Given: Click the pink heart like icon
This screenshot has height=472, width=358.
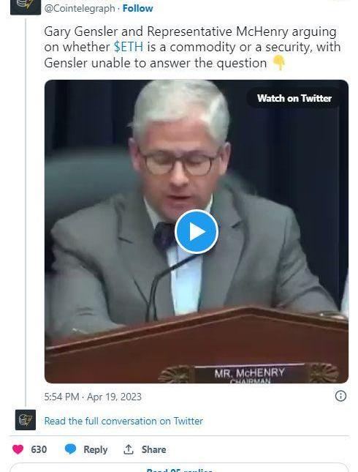Looking at the screenshot, I should click(18, 449).
